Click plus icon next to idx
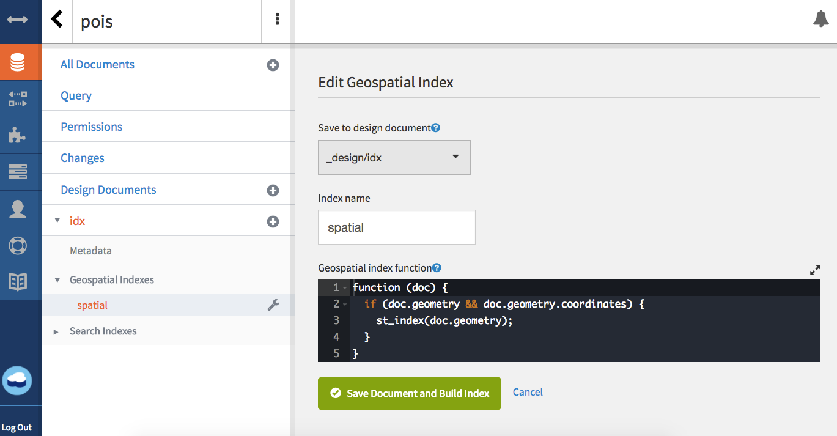837x436 pixels. (x=273, y=221)
